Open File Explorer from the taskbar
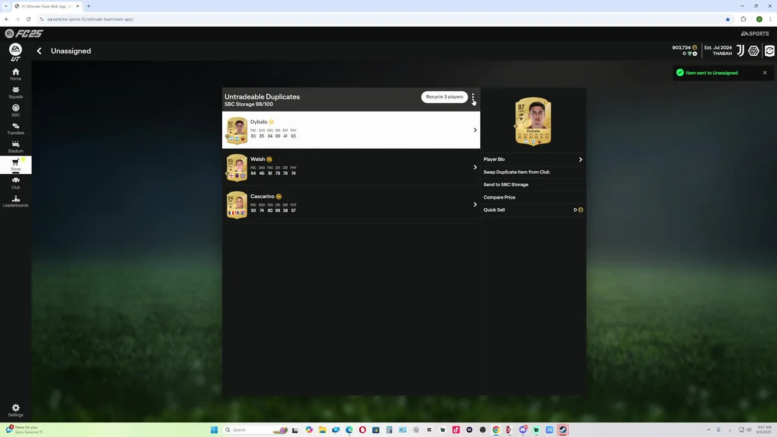777x437 pixels. 322,430
